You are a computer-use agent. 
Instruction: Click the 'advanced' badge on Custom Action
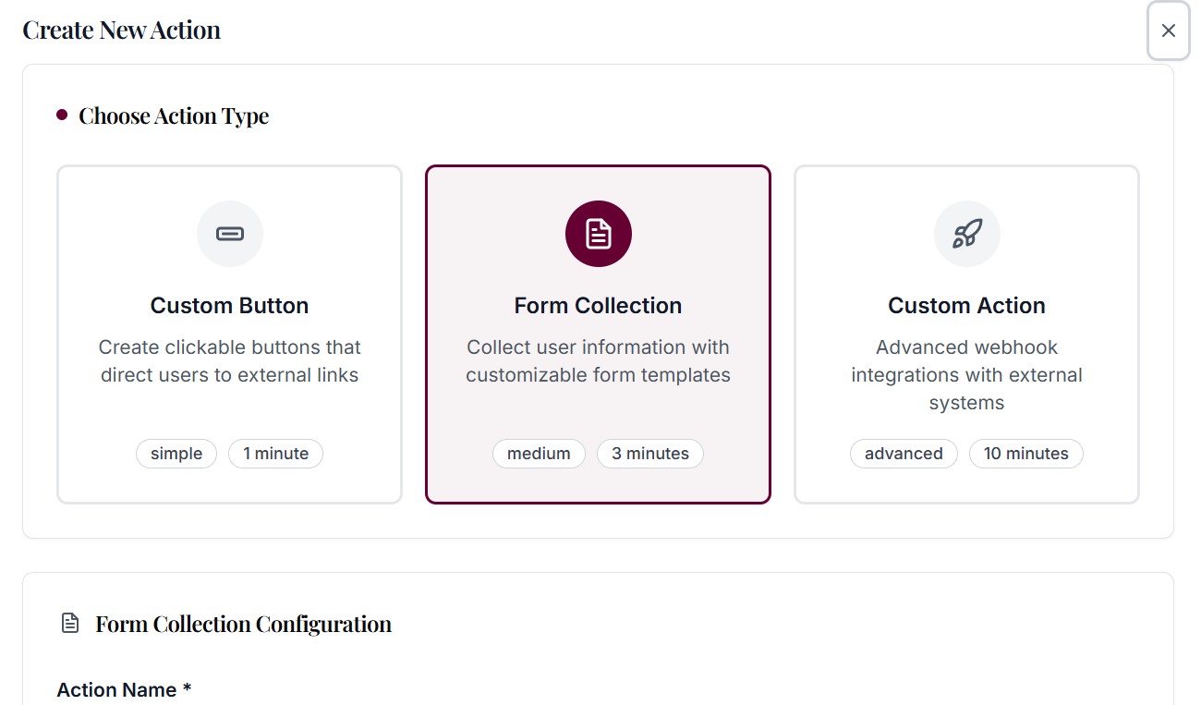904,453
